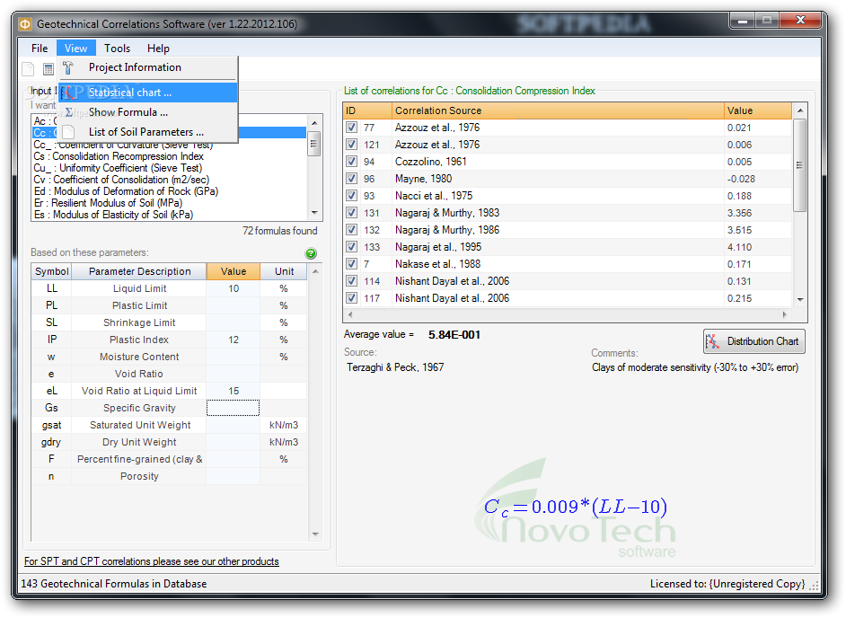Click the Statistical chart menu icon

coord(68,93)
